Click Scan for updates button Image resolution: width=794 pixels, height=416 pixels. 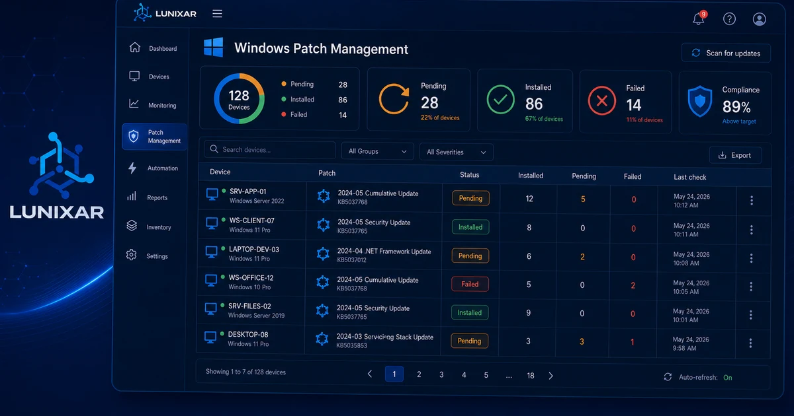click(726, 53)
